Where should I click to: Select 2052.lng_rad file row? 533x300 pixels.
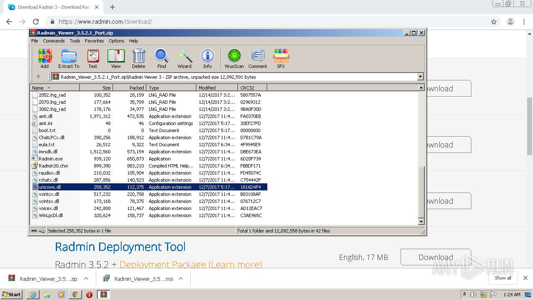(x=149, y=95)
